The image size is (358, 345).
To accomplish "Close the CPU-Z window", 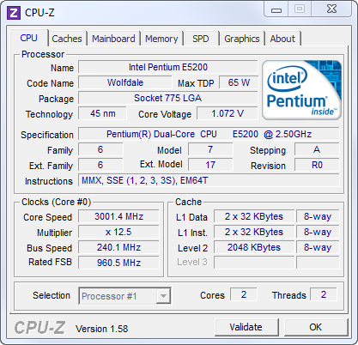I will [331, 9].
